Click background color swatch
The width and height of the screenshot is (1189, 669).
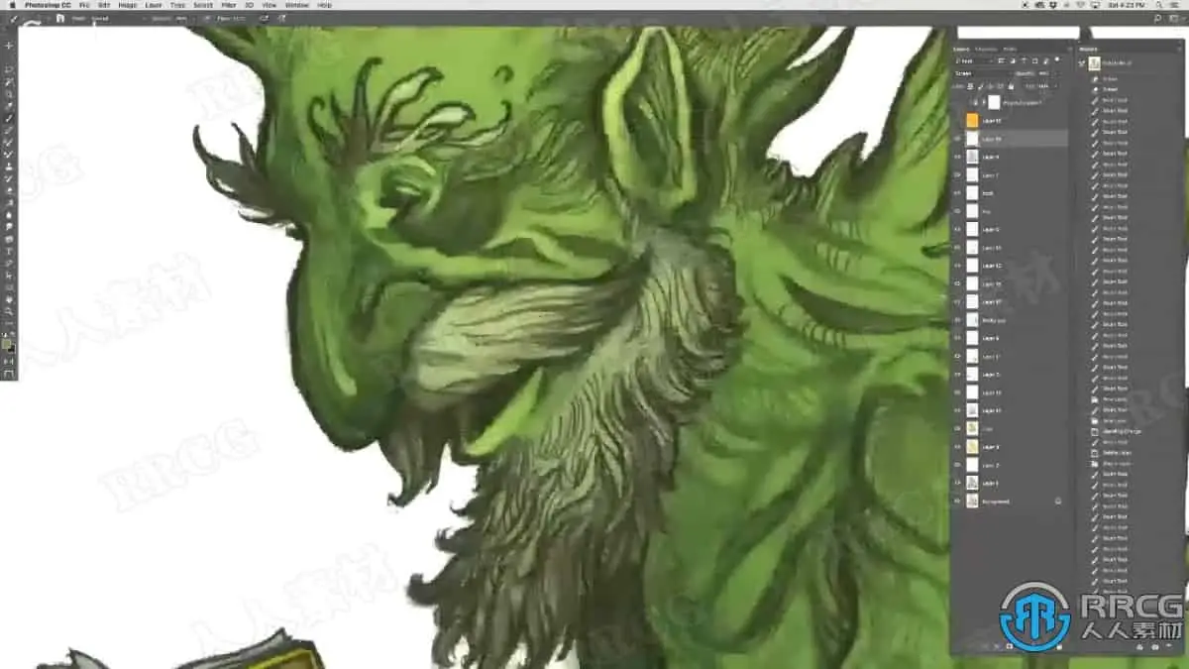13,347
